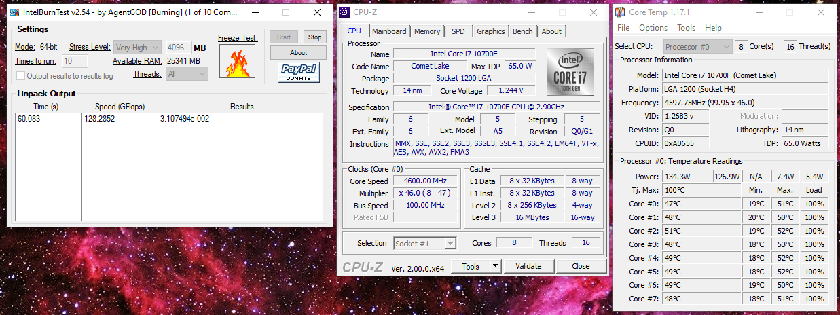Enable Output results to results.log checkbox
The height and width of the screenshot is (315, 840).
21,76
